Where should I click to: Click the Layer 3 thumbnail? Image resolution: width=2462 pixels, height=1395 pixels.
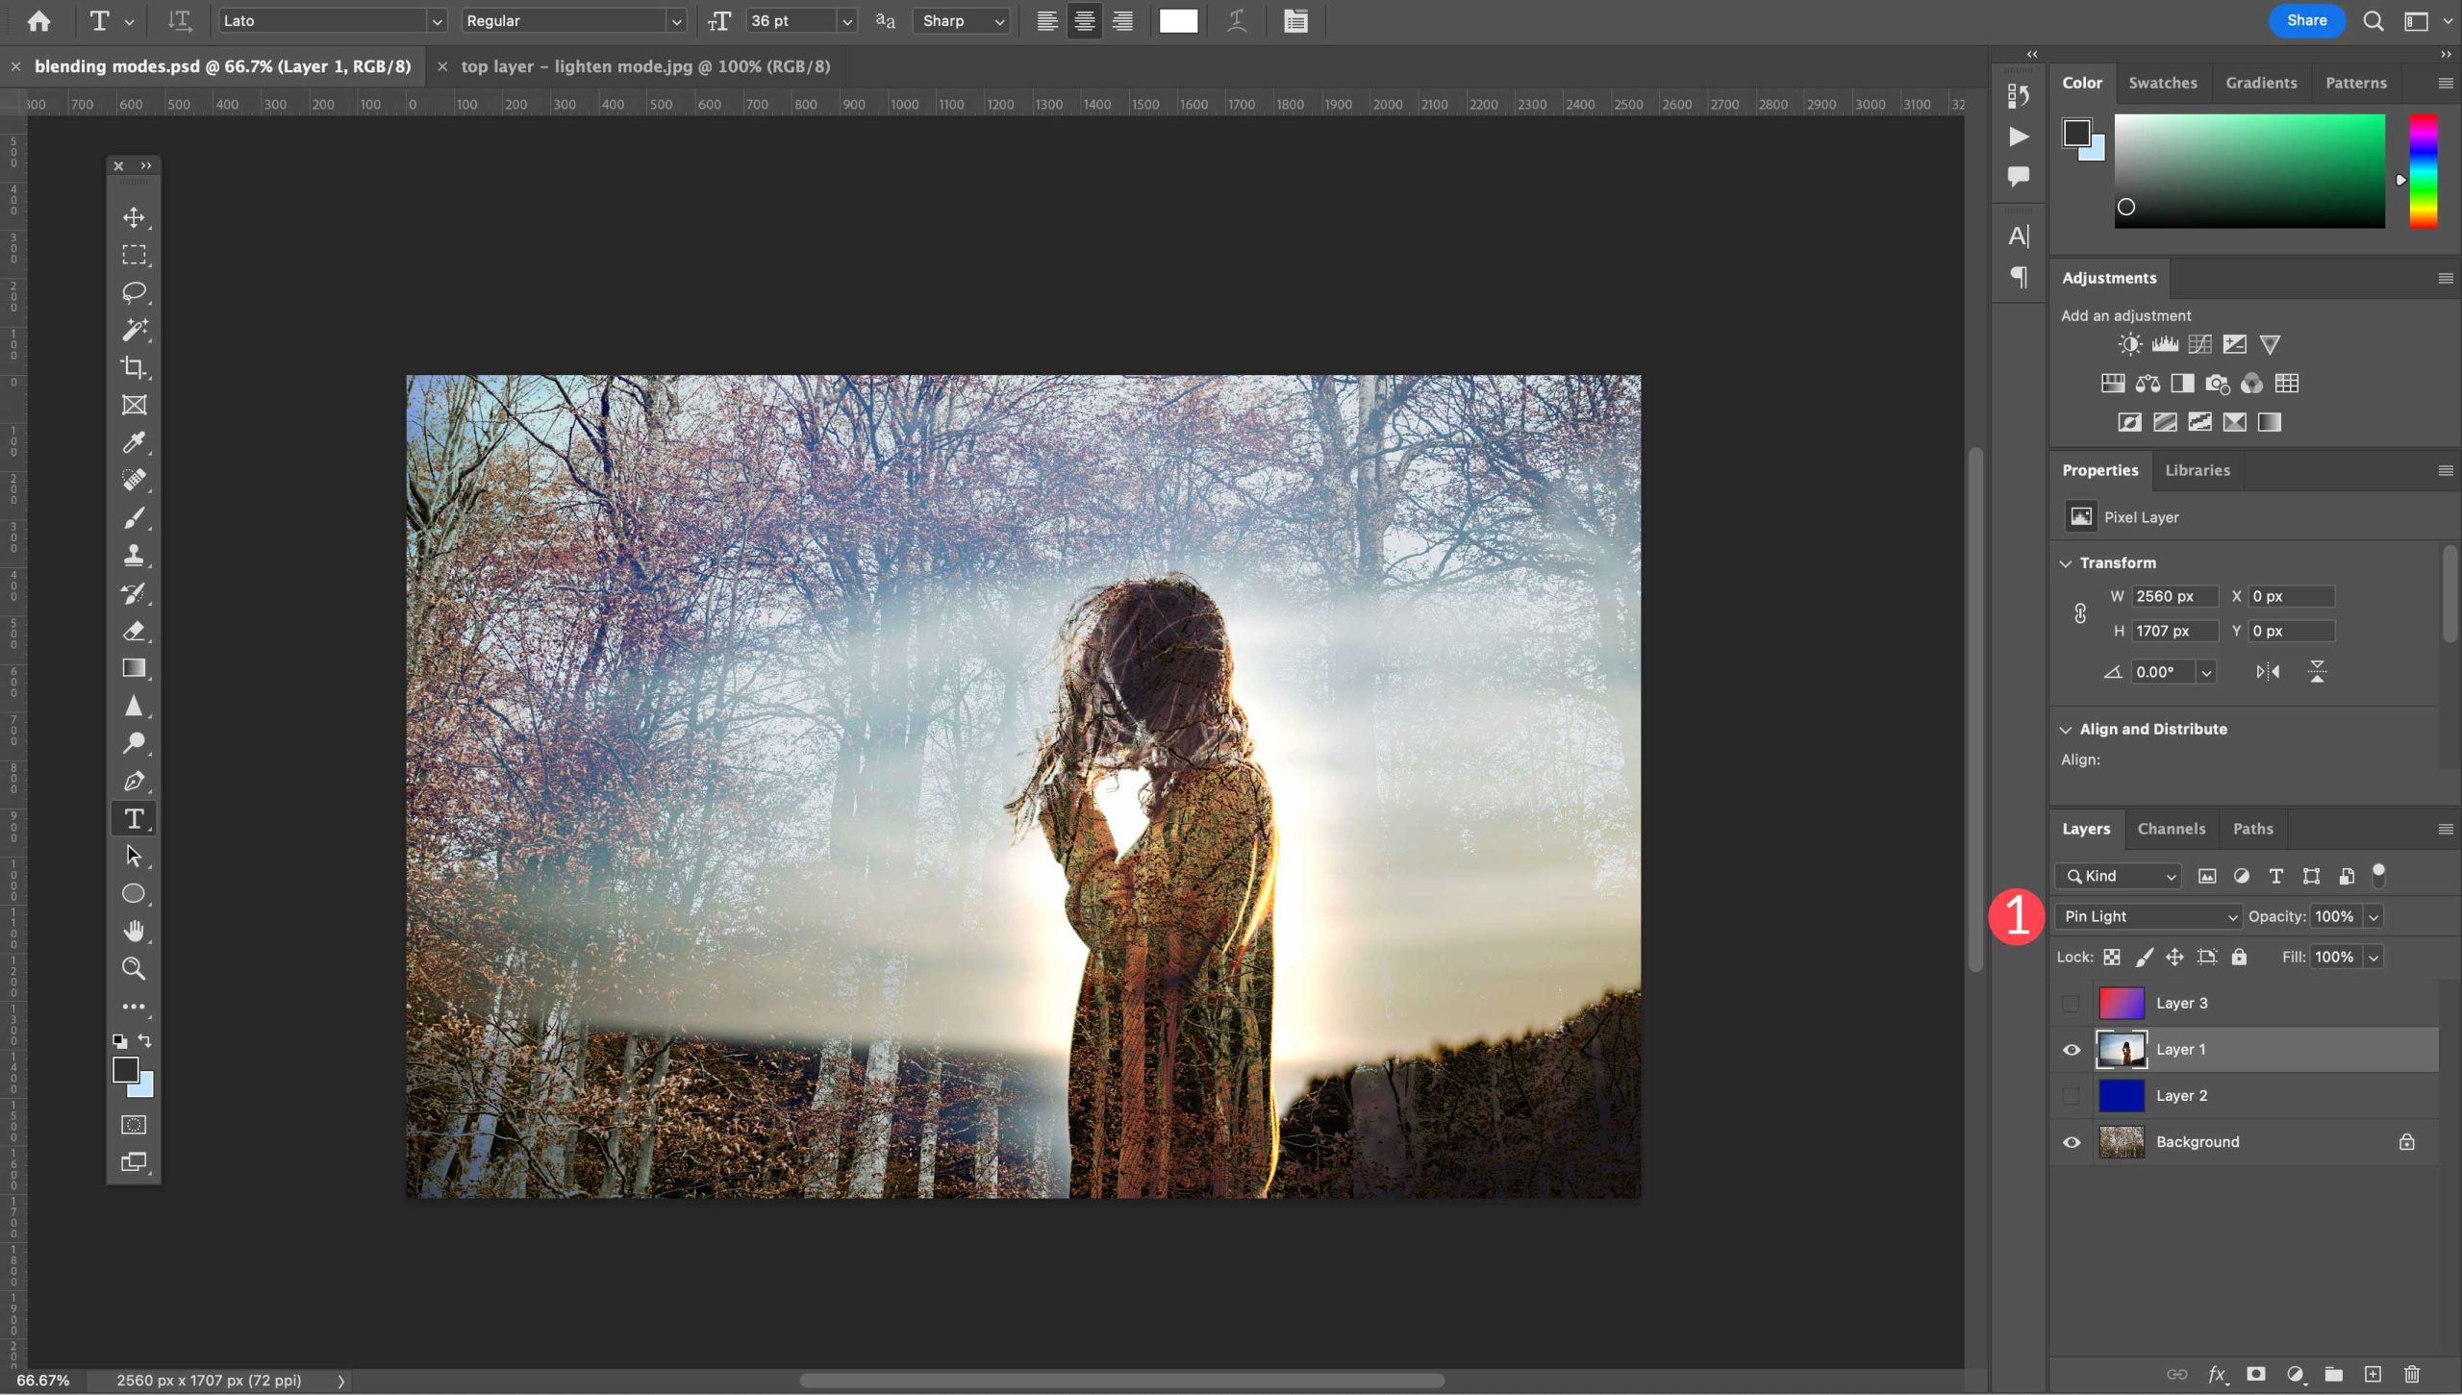pos(2121,1003)
